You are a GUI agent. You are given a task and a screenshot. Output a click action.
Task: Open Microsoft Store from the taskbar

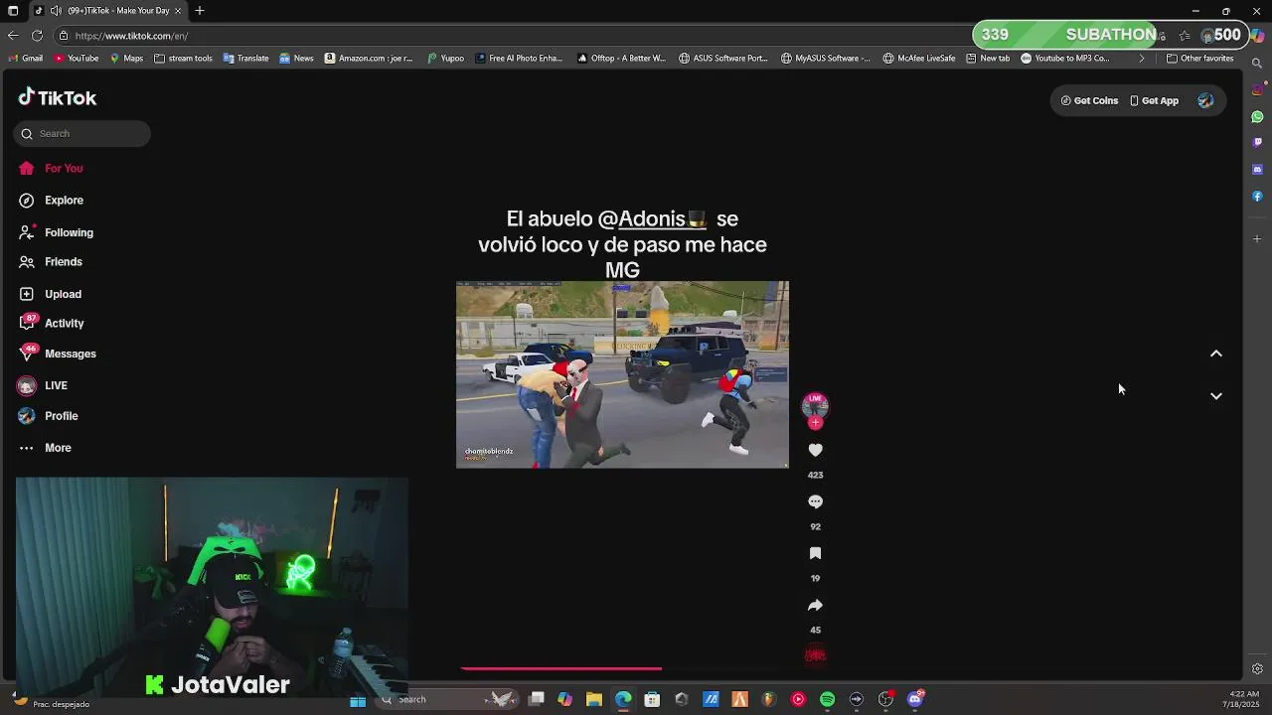pyautogui.click(x=652, y=700)
